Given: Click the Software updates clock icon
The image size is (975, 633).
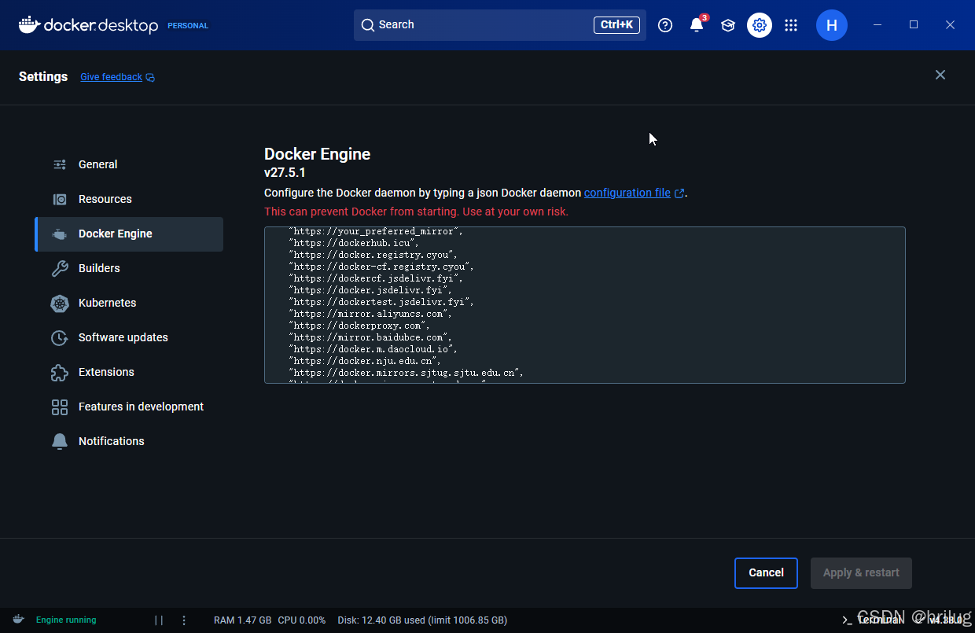Looking at the screenshot, I should (60, 337).
